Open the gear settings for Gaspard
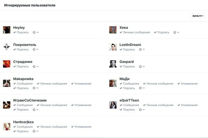The image size is (208, 138). [x=142, y=67]
